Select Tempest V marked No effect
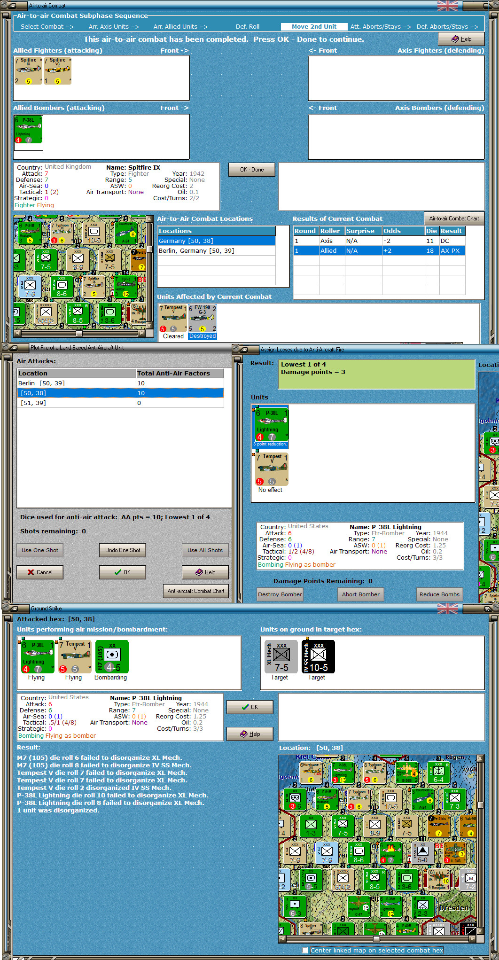Viewport: 499px width, 960px height. (x=272, y=469)
